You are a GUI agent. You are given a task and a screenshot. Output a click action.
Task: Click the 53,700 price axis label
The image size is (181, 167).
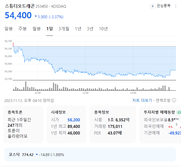pos(8,79)
